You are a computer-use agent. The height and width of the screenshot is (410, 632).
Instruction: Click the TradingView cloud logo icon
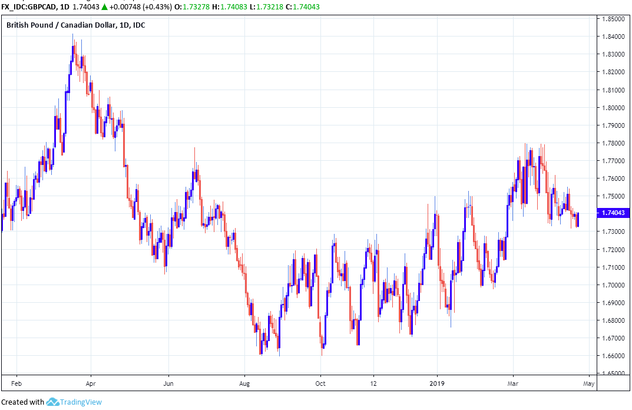pos(52,402)
